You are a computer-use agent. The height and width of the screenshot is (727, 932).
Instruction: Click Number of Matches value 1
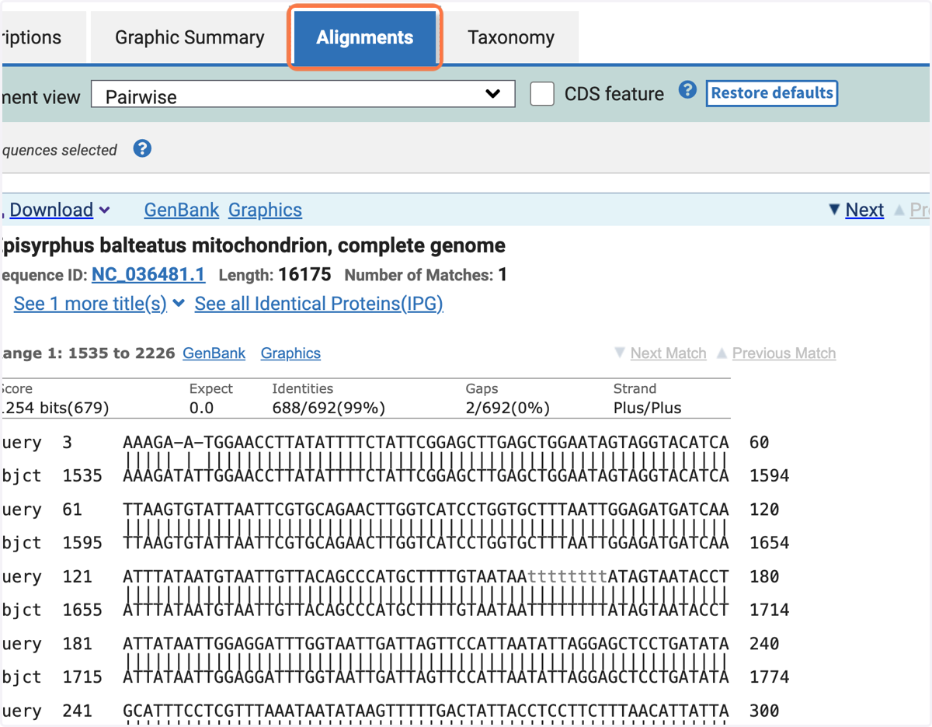503,274
